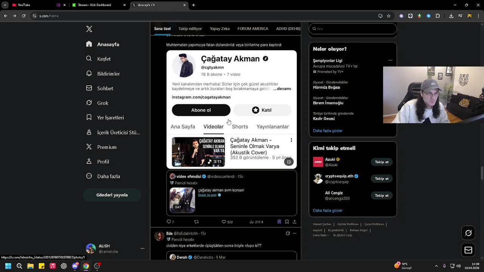Click reply icon on Çağatay Akman post
The image size is (484, 272).
coord(169,222)
